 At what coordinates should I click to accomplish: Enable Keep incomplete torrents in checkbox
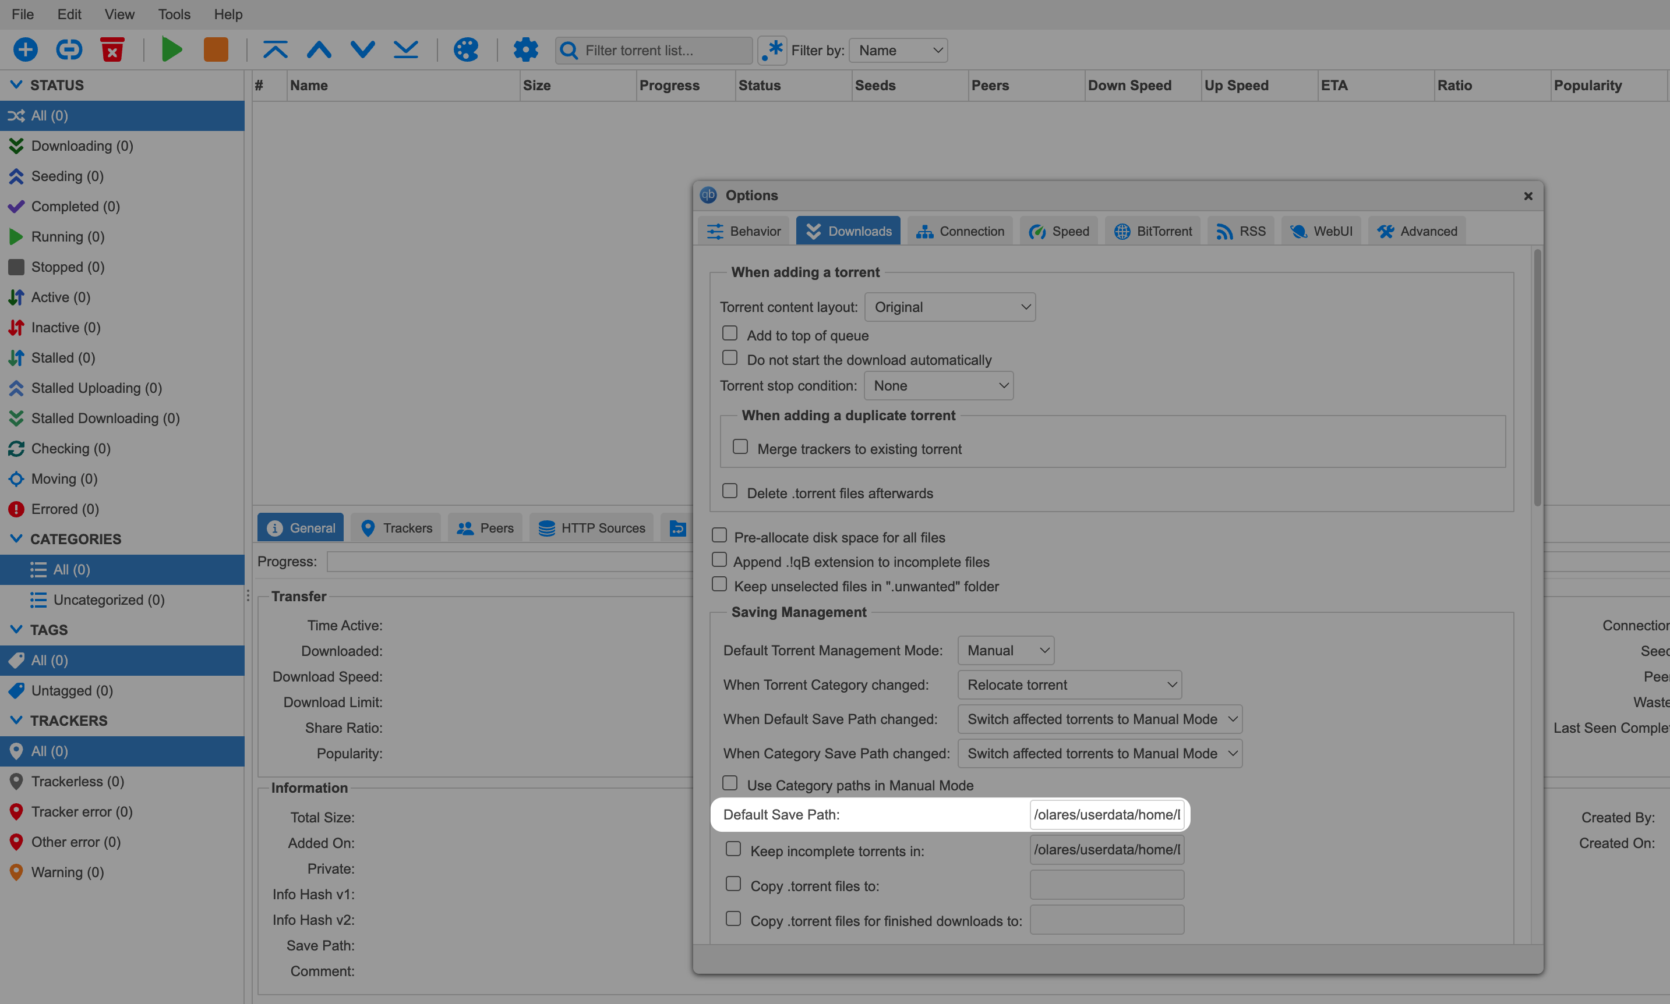[734, 849]
